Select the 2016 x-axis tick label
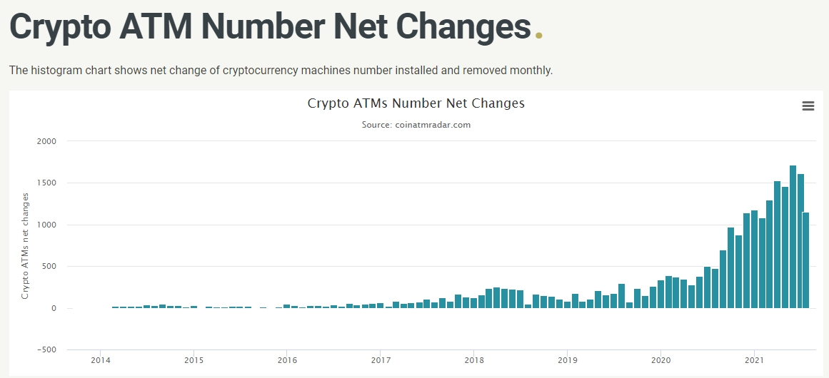This screenshot has width=829, height=378. pyautogui.click(x=286, y=361)
